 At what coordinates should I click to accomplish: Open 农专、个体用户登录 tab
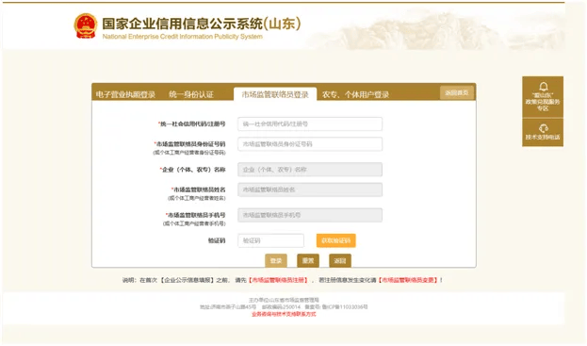[355, 94]
